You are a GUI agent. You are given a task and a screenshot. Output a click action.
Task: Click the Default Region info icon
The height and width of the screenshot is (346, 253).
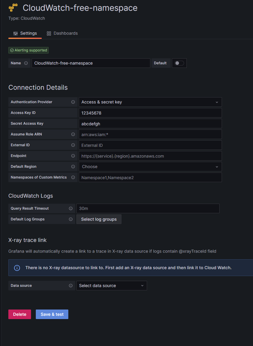73,167
